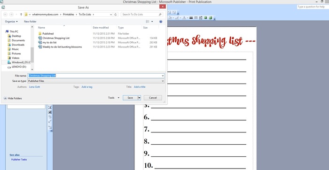Expand the File name history dropdown

click(x=163, y=76)
